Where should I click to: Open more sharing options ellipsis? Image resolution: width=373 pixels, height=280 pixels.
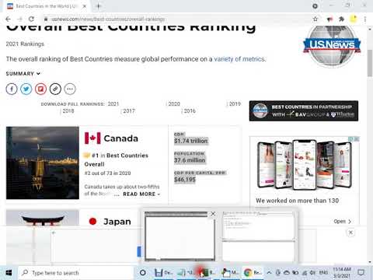pyautogui.click(x=70, y=89)
